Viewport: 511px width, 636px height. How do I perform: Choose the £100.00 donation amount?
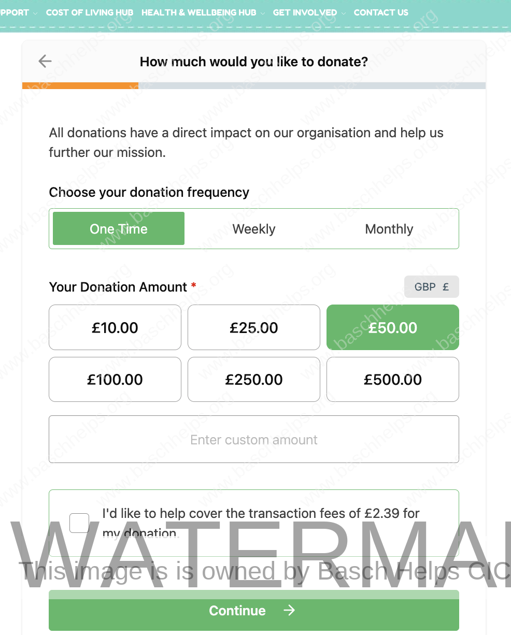[115, 379]
